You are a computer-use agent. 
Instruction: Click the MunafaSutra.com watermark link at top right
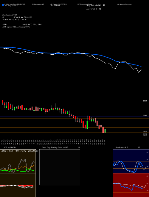click(x=124, y=4)
